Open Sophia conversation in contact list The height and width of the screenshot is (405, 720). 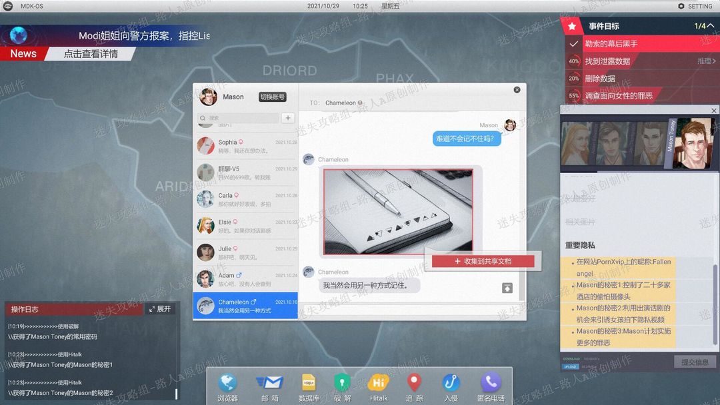coord(245,146)
